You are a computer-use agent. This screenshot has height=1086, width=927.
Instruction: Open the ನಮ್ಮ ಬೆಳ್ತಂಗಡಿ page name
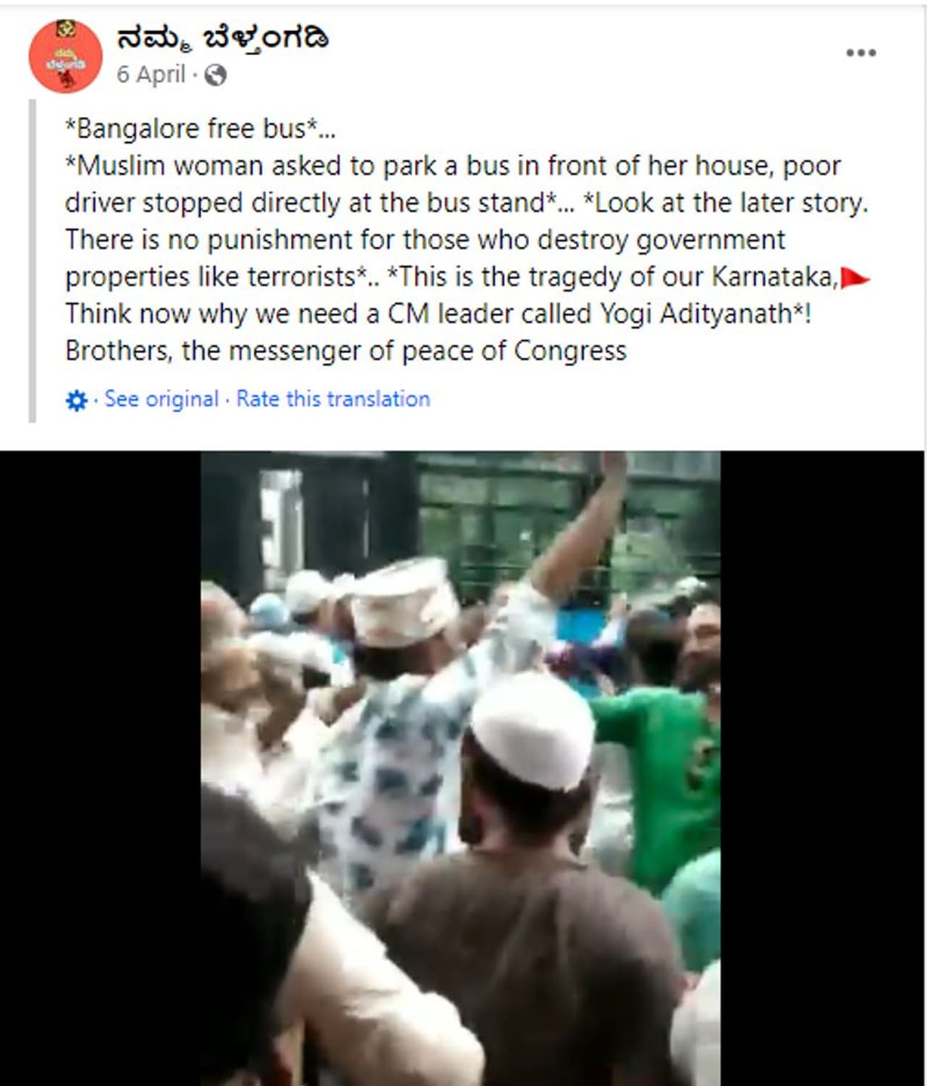(x=222, y=38)
